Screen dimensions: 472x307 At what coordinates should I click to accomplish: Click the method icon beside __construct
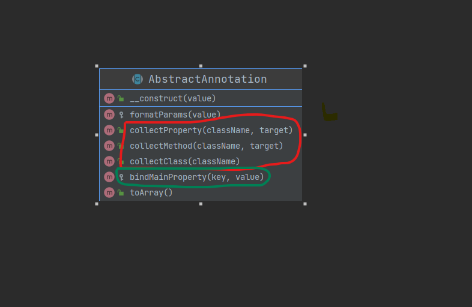[109, 98]
